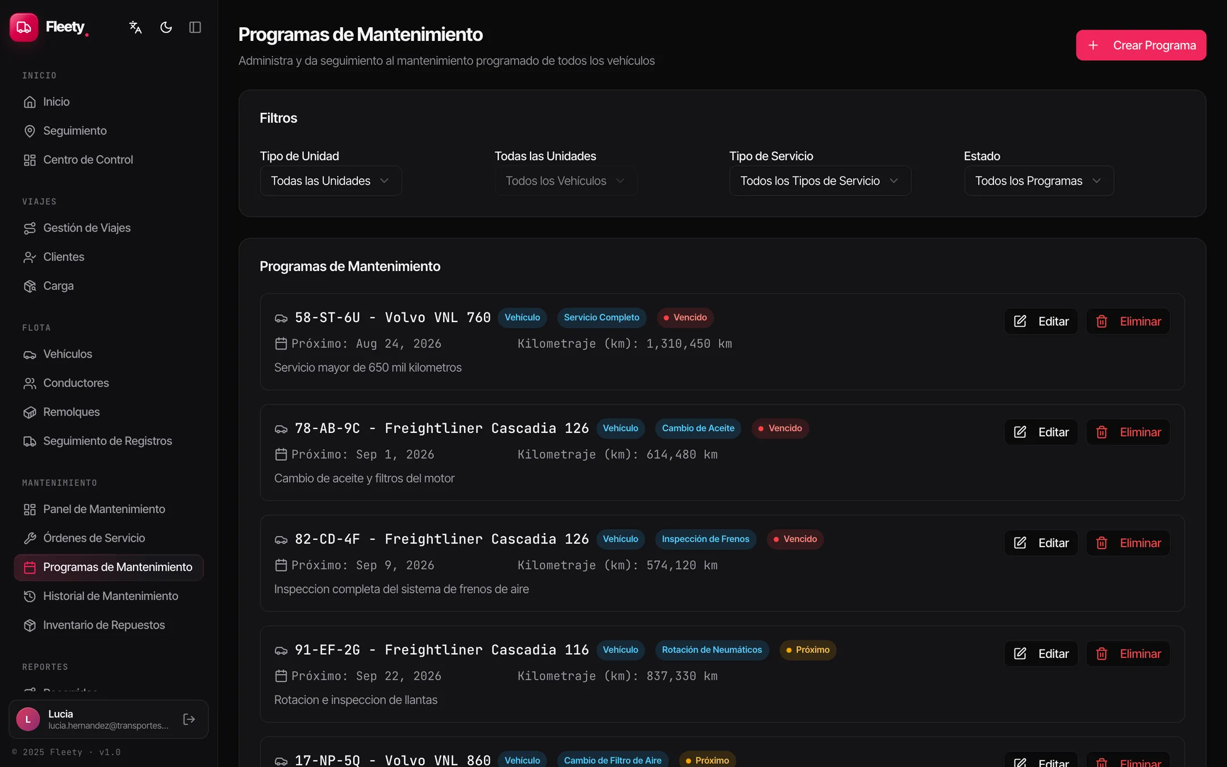Open the Todos los Vehículos dropdown

(566, 181)
